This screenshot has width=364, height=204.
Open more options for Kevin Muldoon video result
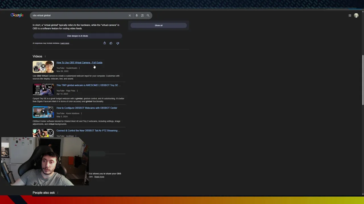point(81,113)
